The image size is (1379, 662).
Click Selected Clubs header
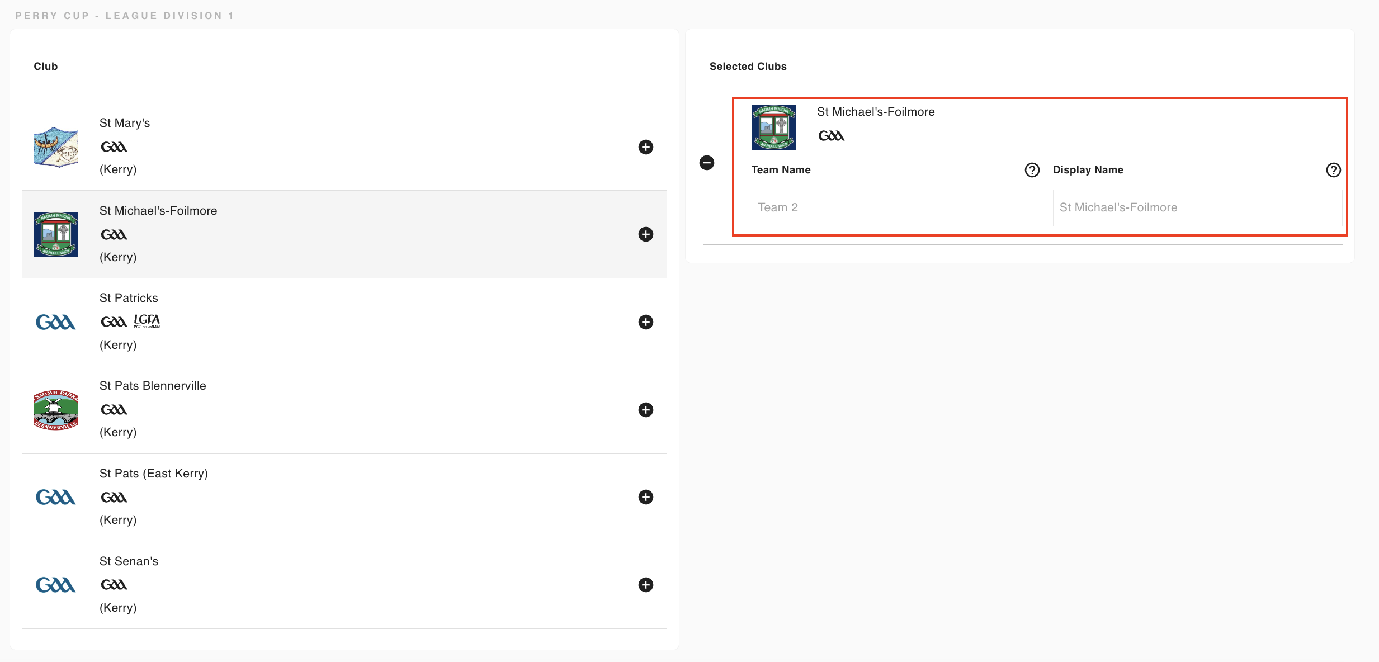748,67
